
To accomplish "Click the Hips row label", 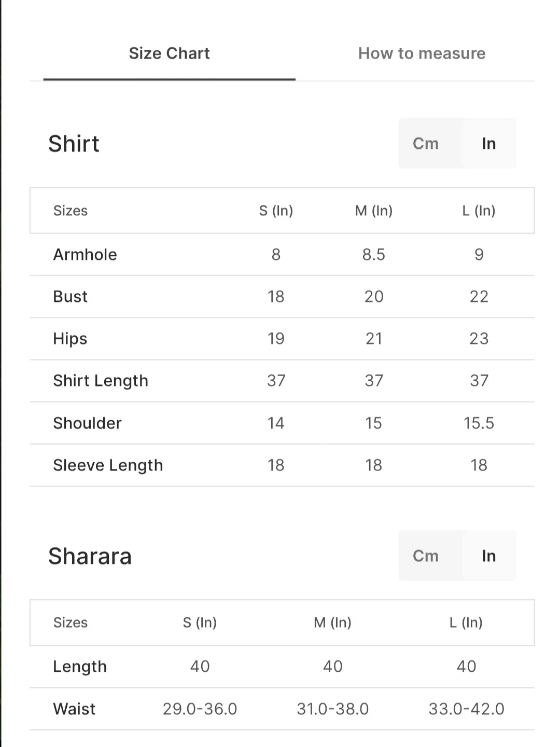I will [x=70, y=339].
